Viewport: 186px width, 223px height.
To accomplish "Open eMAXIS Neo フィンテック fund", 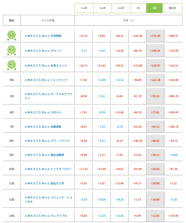I will pyautogui.click(x=46, y=80).
